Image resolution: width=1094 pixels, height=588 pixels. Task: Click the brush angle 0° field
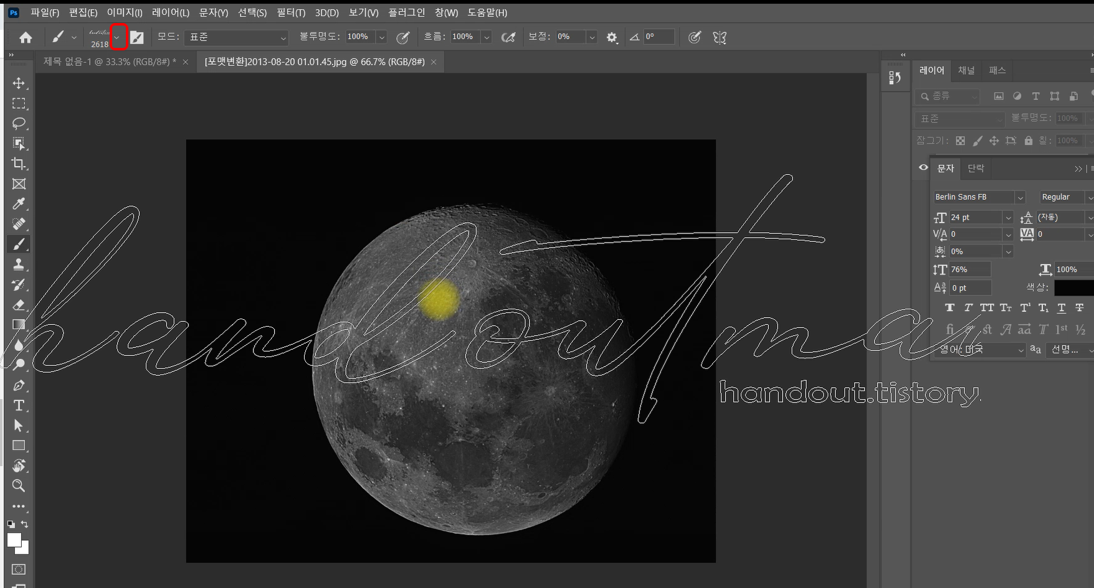[659, 37]
